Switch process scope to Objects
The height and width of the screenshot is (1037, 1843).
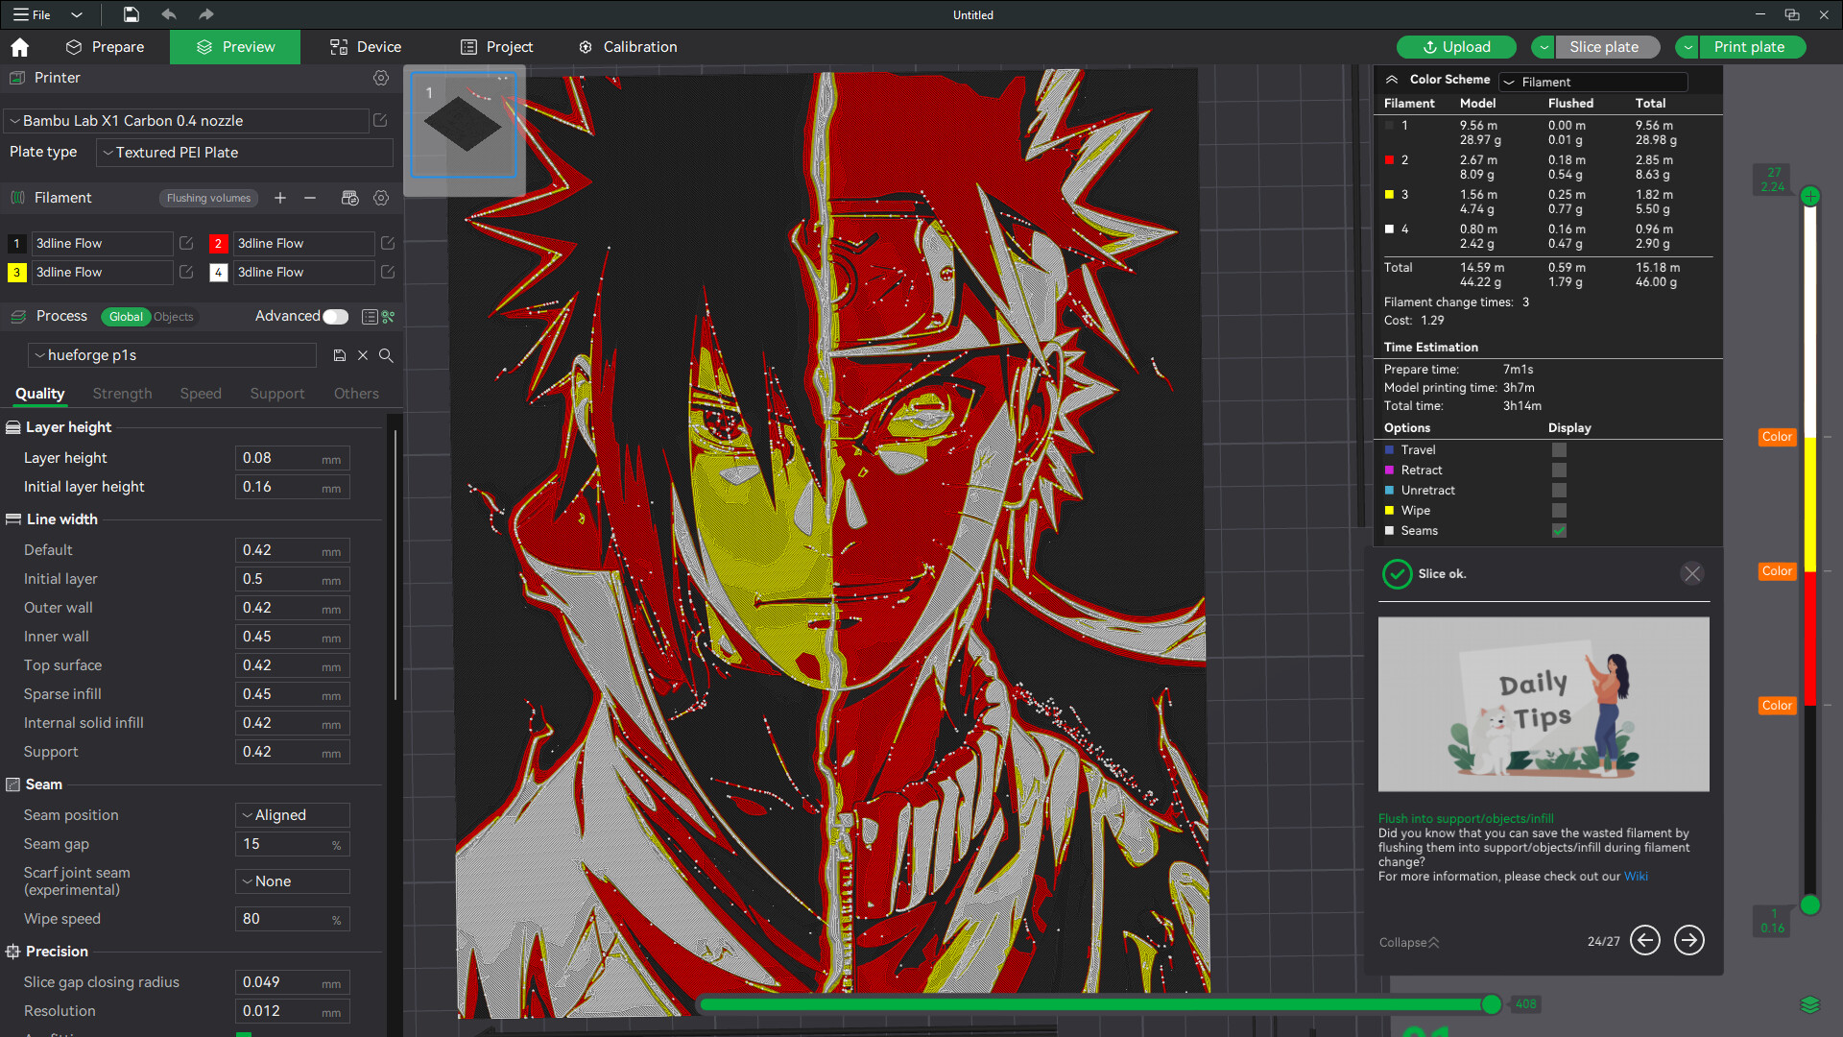(174, 317)
